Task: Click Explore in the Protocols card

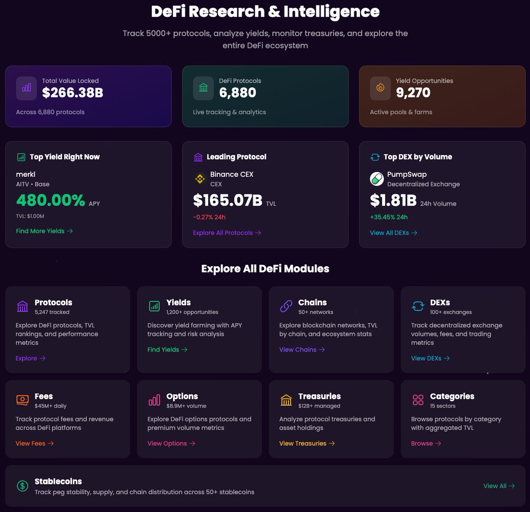Action: [30, 358]
